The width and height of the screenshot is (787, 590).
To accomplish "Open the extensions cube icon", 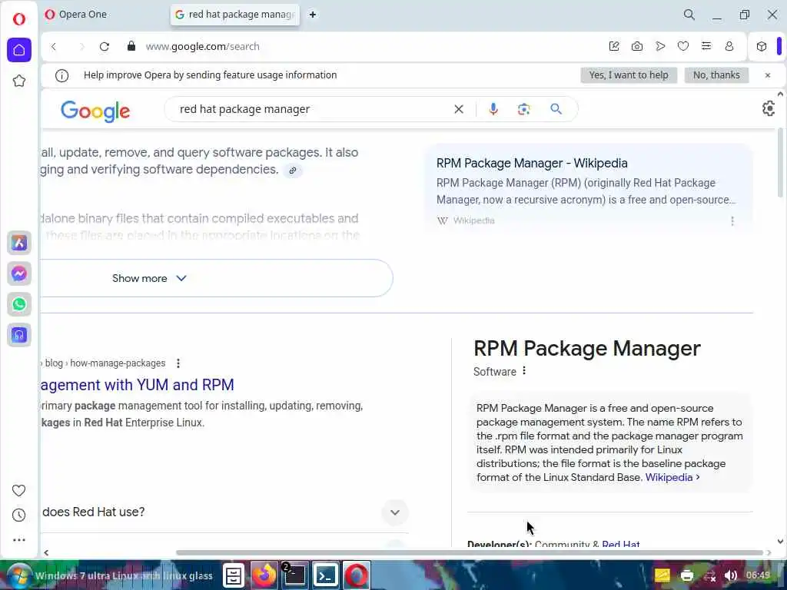I will coord(762,47).
